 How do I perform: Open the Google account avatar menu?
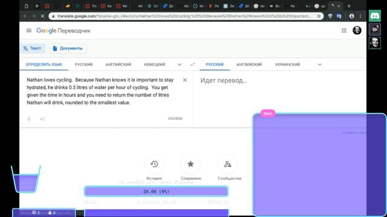coord(357,31)
